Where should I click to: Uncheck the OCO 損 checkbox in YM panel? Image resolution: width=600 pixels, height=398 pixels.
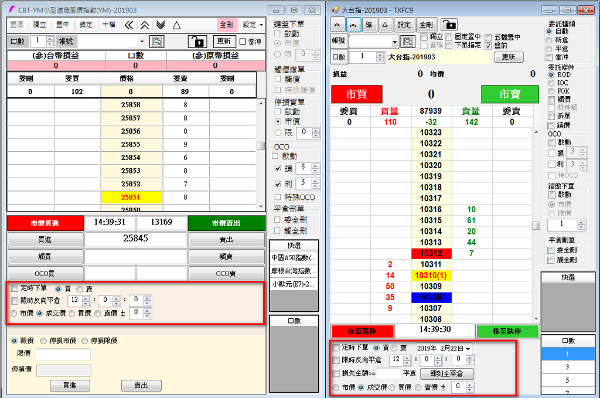coord(278,168)
